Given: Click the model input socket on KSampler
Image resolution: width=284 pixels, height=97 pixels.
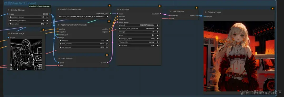Looking at the screenshot, I should click(x=117, y=14).
